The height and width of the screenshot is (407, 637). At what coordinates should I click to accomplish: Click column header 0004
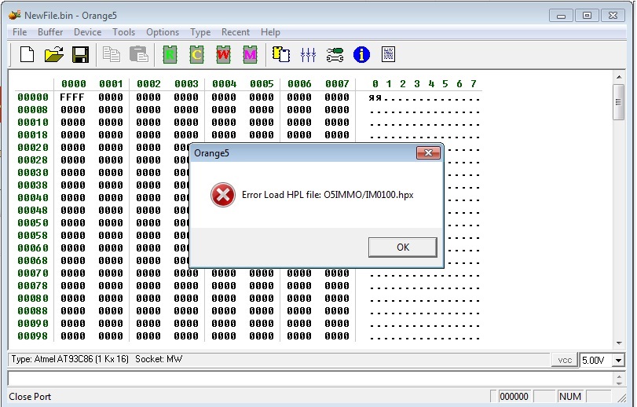(x=225, y=84)
